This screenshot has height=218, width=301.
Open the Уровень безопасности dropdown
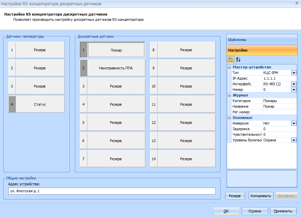[294, 140]
